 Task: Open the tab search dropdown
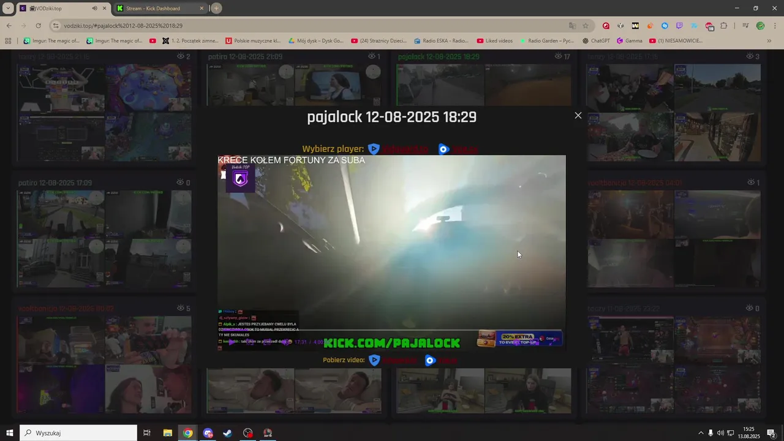coord(7,9)
